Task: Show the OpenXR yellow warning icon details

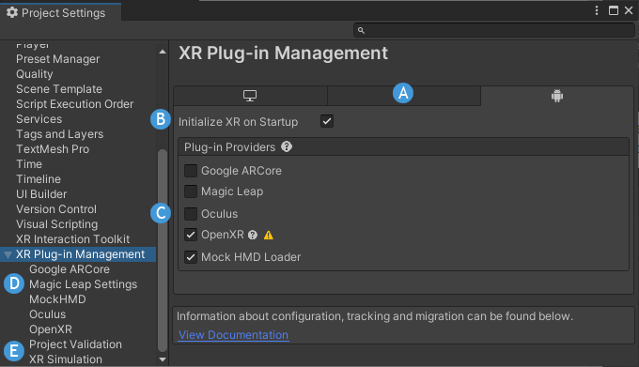Action: [269, 236]
